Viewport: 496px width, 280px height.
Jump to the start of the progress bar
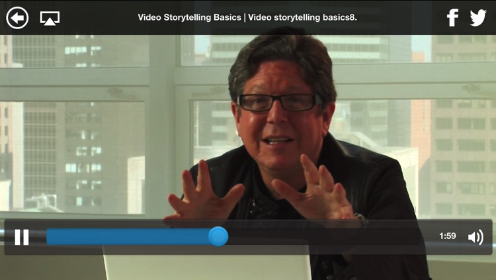pyautogui.click(x=48, y=236)
